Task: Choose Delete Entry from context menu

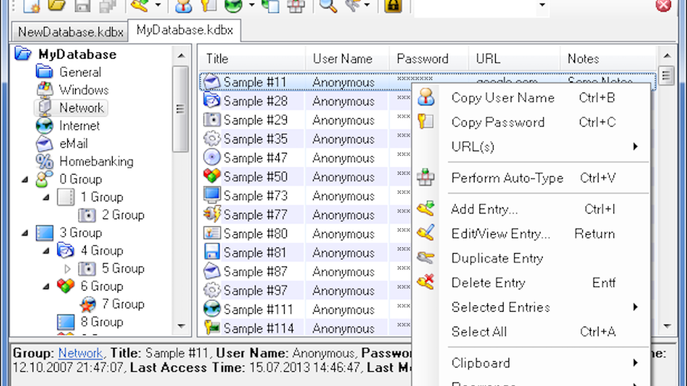Action: (531, 282)
